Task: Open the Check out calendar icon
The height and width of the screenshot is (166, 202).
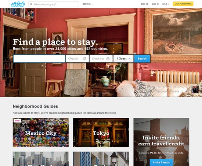Action: [x=108, y=59]
